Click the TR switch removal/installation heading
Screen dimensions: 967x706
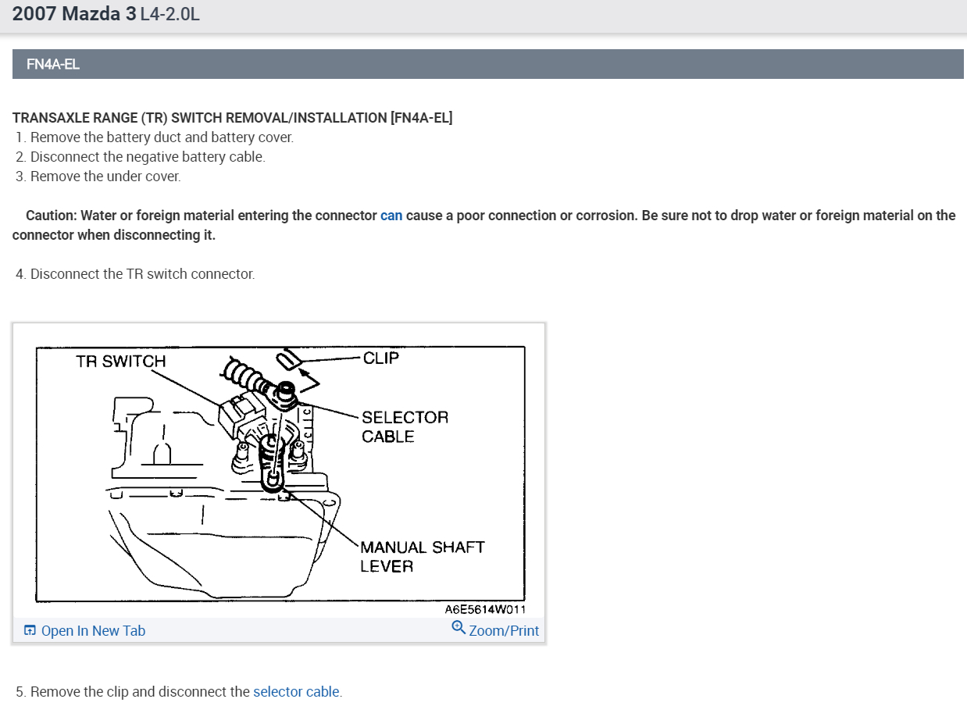pos(233,118)
